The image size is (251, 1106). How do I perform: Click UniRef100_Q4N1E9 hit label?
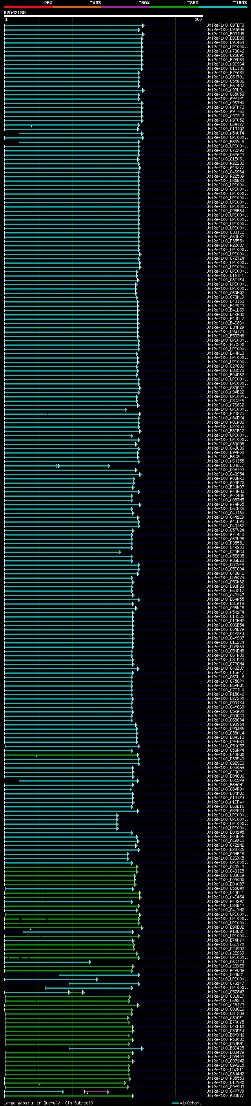tap(225, 517)
